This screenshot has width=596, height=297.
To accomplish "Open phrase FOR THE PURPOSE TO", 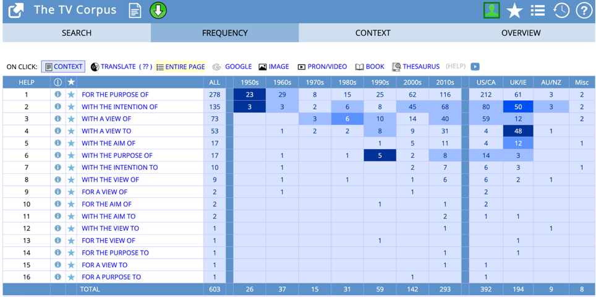I will click(x=115, y=253).
